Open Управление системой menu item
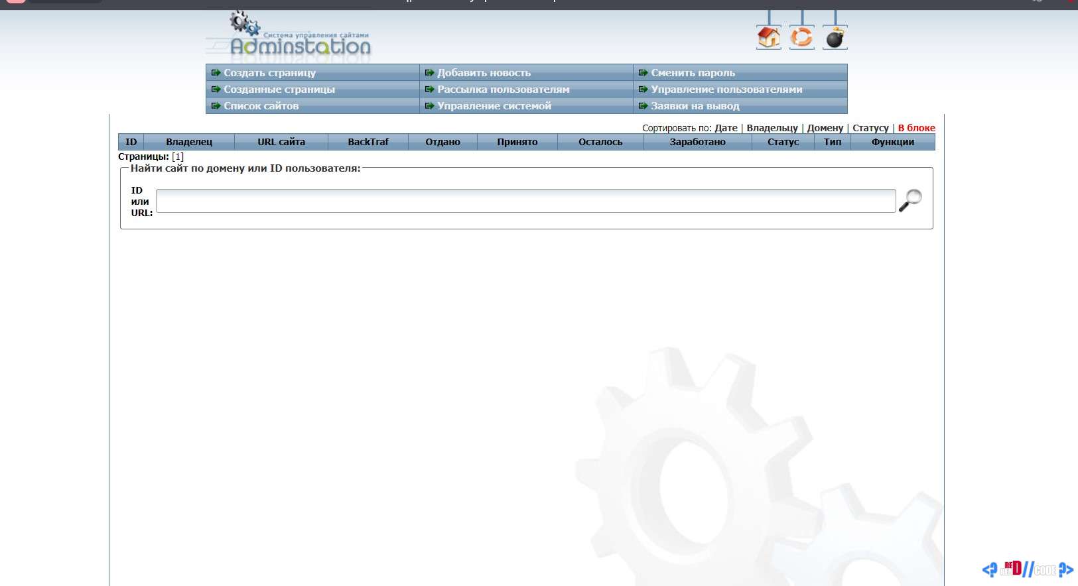Screen dimensions: 1078x586 coord(494,106)
